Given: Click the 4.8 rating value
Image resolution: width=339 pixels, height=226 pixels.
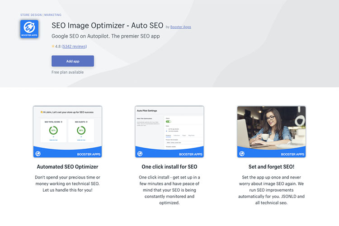Looking at the screenshot, I should (58, 46).
